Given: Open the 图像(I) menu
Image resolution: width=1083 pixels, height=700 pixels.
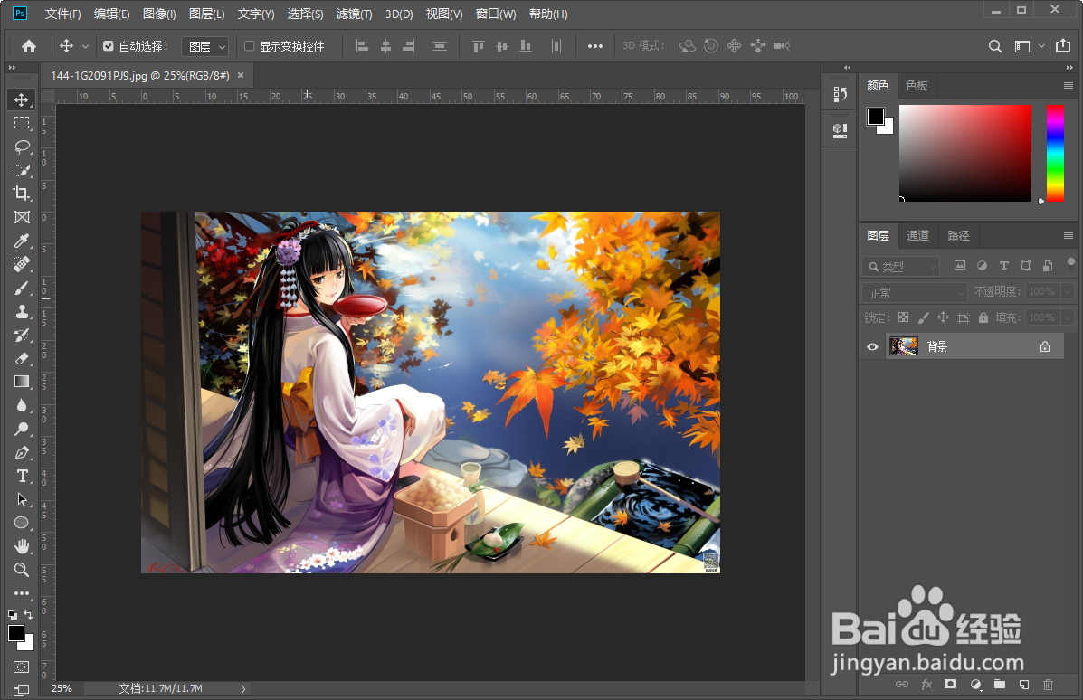Looking at the screenshot, I should click(x=159, y=14).
